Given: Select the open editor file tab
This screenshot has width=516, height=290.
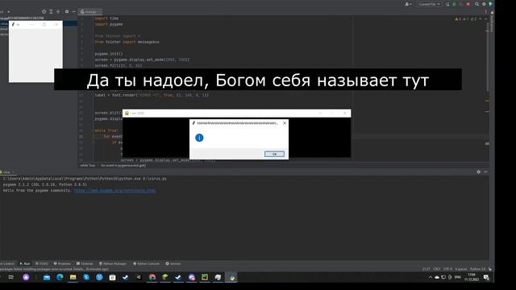Looking at the screenshot, I should point(90,11).
